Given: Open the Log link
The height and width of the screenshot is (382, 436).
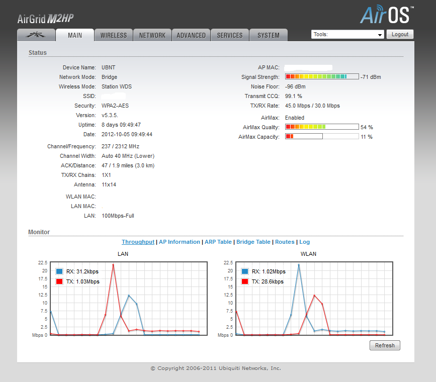Looking at the screenshot, I should click(304, 242).
